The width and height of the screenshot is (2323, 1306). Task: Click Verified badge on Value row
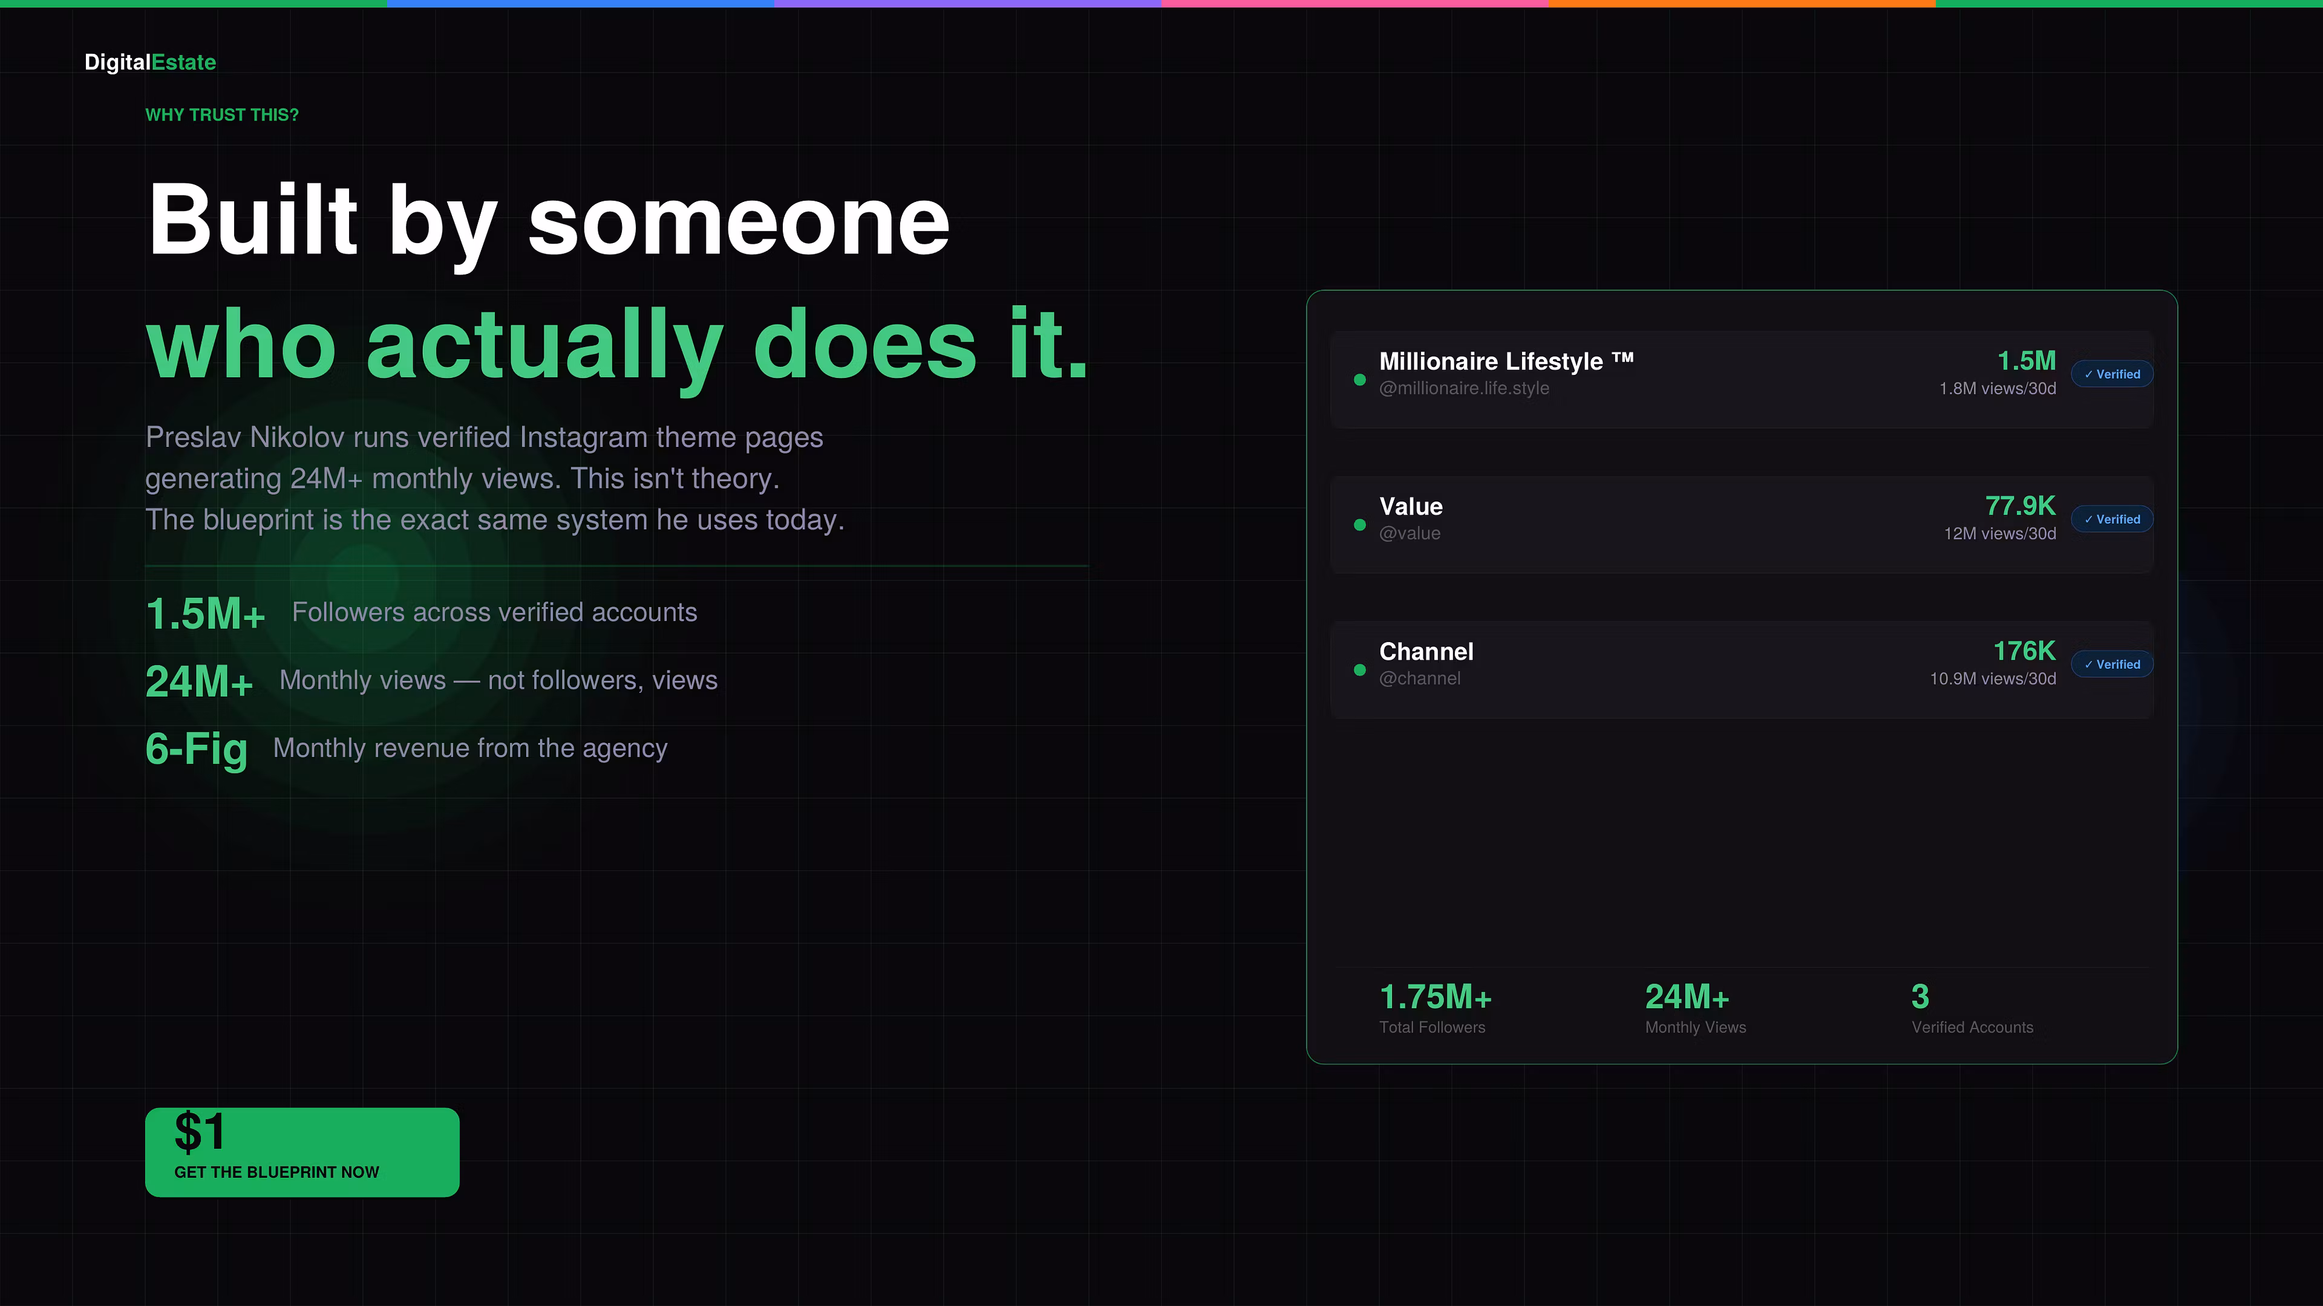pos(2111,519)
